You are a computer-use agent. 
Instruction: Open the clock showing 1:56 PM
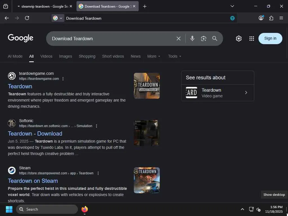click(274, 209)
